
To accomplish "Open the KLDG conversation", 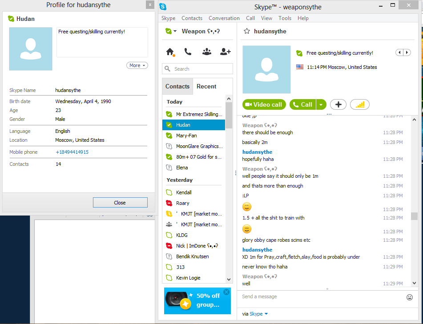I will click(193, 235).
